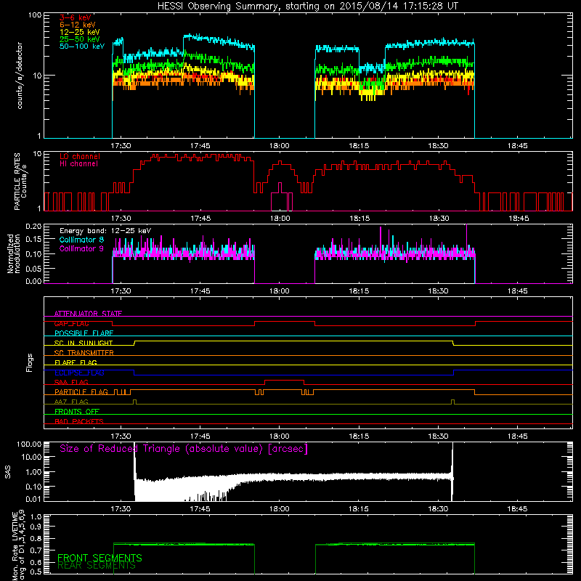
Task: Click the SAA_FLAG label
Action: (71, 383)
